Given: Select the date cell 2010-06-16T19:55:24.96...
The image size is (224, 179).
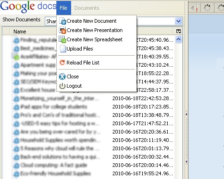Looking at the screenshot, I should tap(143, 173).
